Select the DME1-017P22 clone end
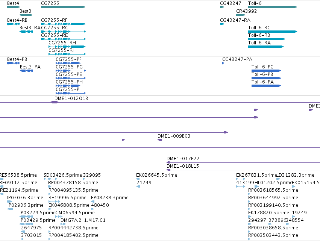 tap(168, 163)
